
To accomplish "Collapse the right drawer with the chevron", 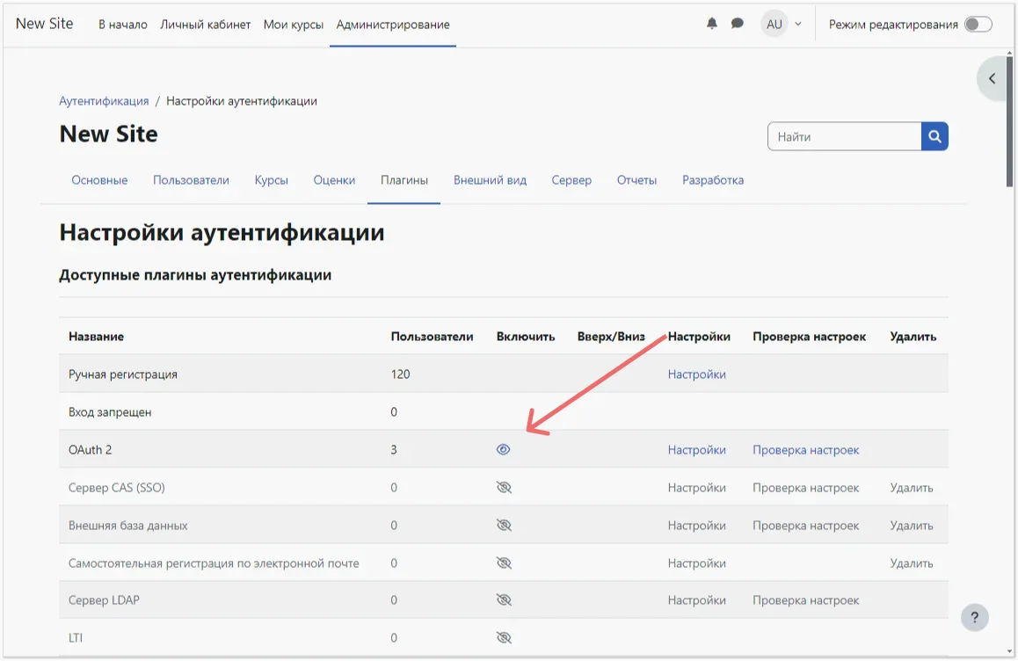I will coord(992,77).
